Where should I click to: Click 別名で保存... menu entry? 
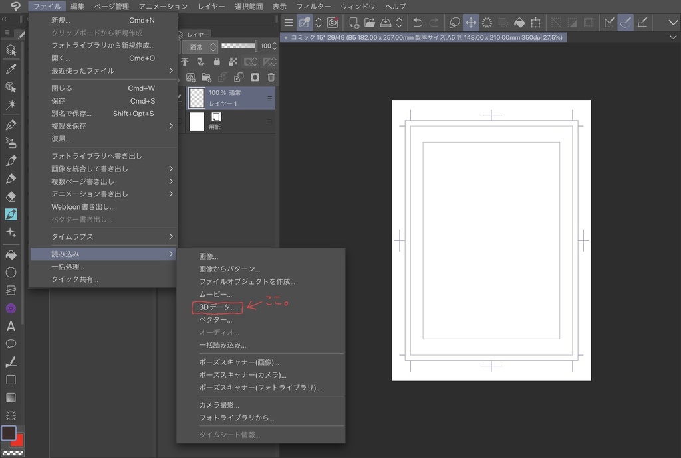tap(72, 114)
